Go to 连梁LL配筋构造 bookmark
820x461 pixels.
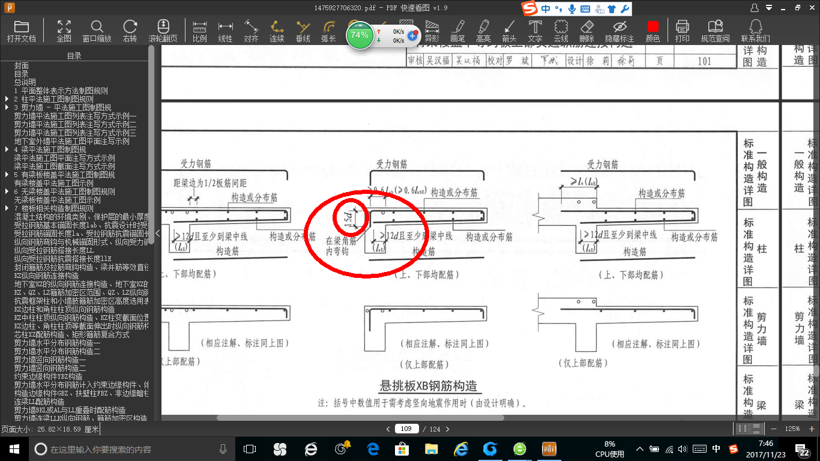(x=47, y=402)
